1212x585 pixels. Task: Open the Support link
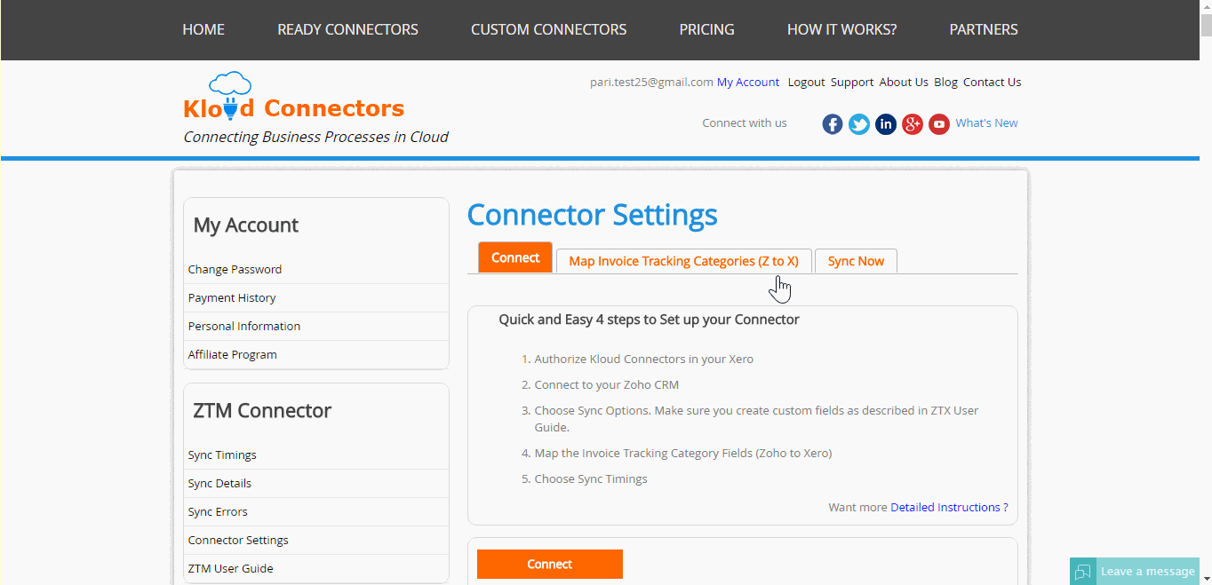pyautogui.click(x=852, y=82)
